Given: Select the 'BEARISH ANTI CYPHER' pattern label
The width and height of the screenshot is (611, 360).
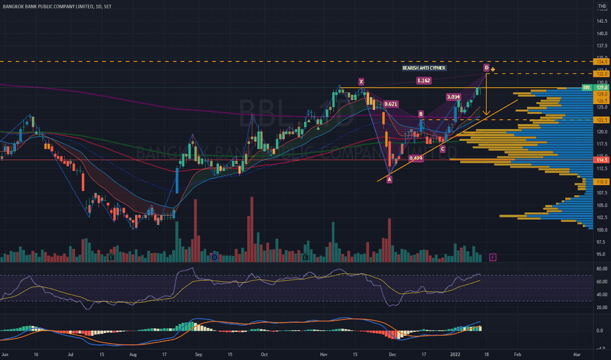Looking at the screenshot, I should [x=424, y=67].
